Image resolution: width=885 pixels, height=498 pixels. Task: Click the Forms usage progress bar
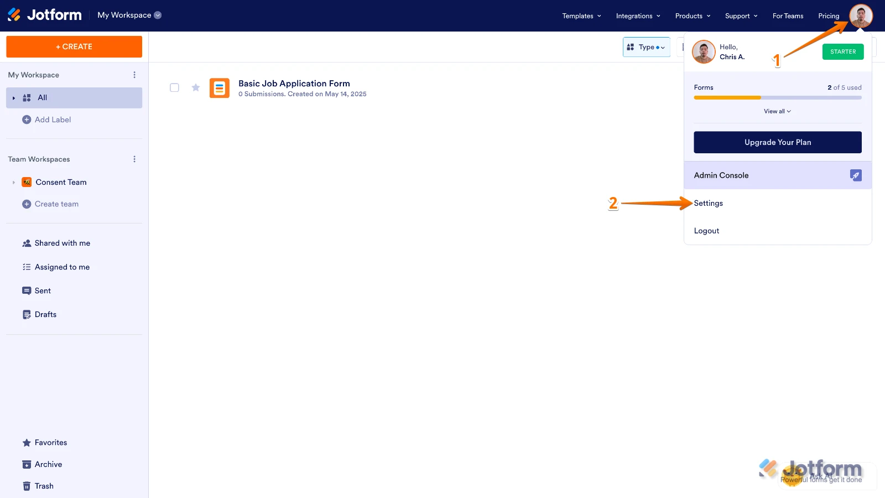pyautogui.click(x=777, y=97)
